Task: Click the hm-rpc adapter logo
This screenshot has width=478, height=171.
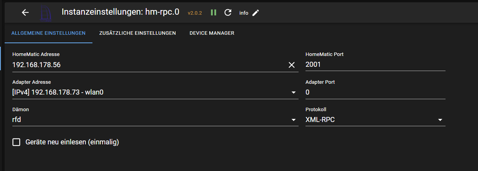Action: (46, 12)
